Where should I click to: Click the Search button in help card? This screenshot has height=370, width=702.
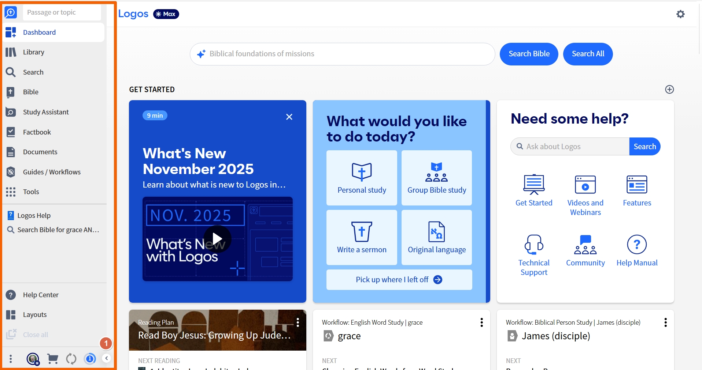(645, 147)
